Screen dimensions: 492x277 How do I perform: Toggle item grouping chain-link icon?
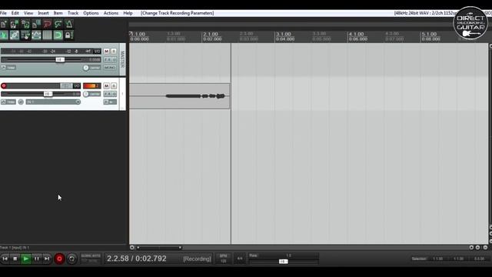tap(15, 35)
